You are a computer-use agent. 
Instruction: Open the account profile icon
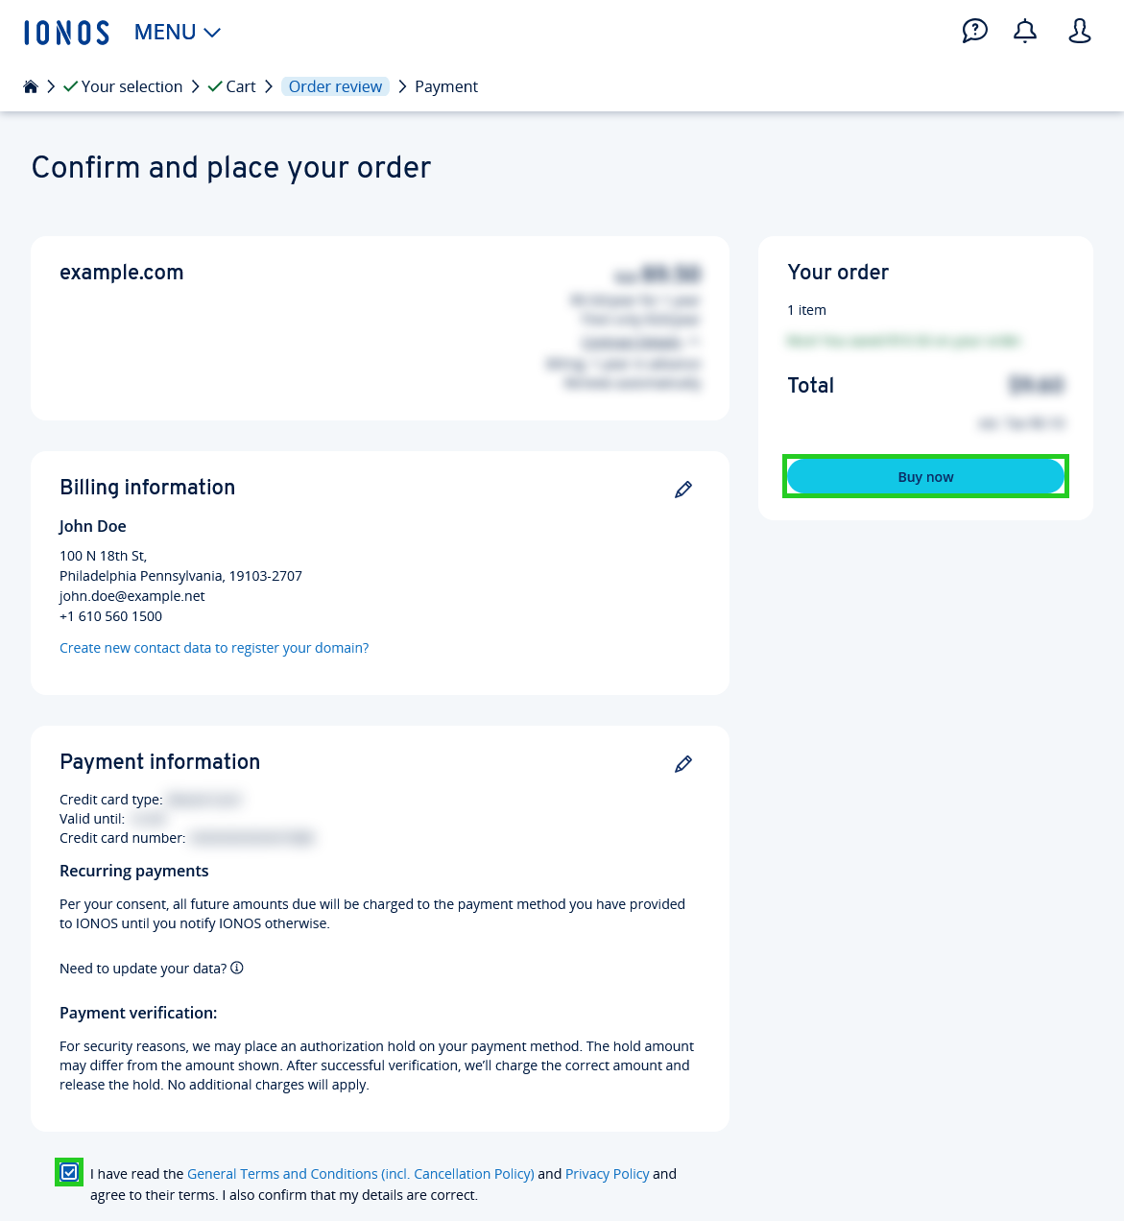point(1079,31)
